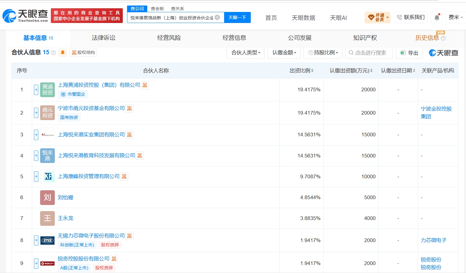
Task: Click the 天眼一下 search button
Action: pyautogui.click(x=237, y=17)
